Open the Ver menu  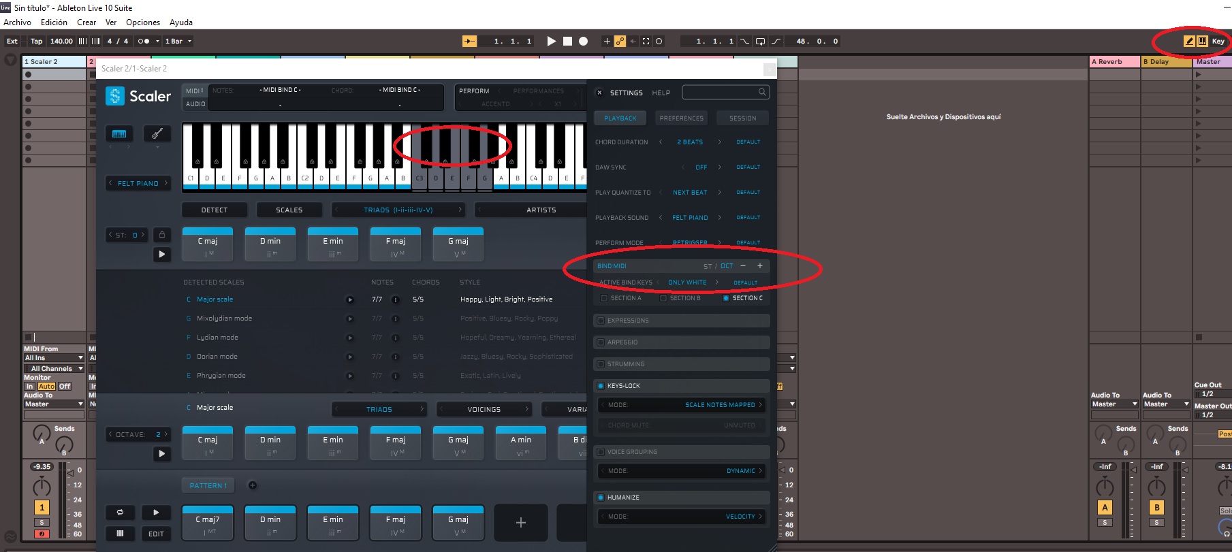tap(111, 22)
